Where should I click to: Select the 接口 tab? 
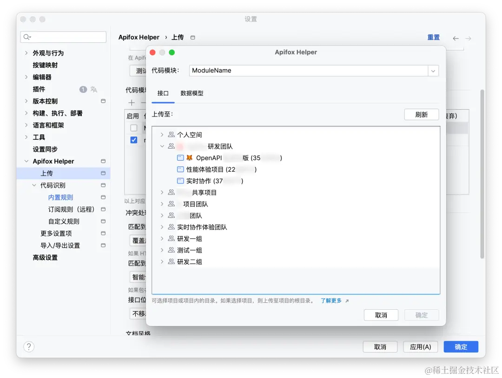tap(163, 93)
